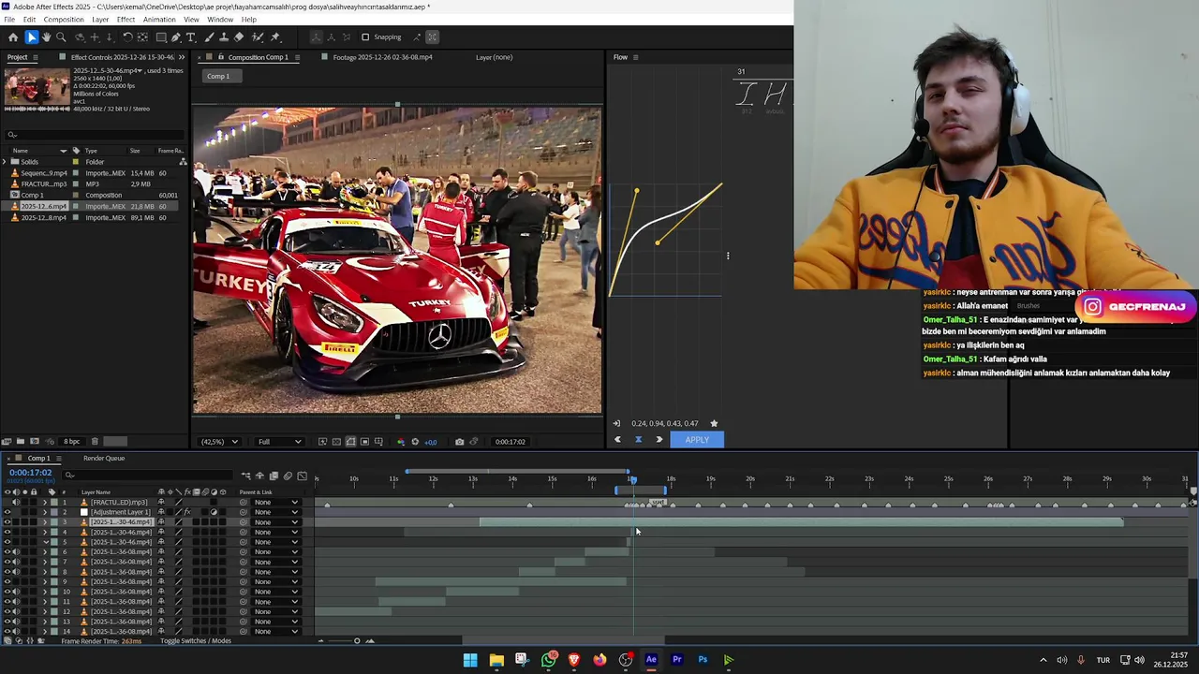Open the Animation menu

tap(159, 20)
